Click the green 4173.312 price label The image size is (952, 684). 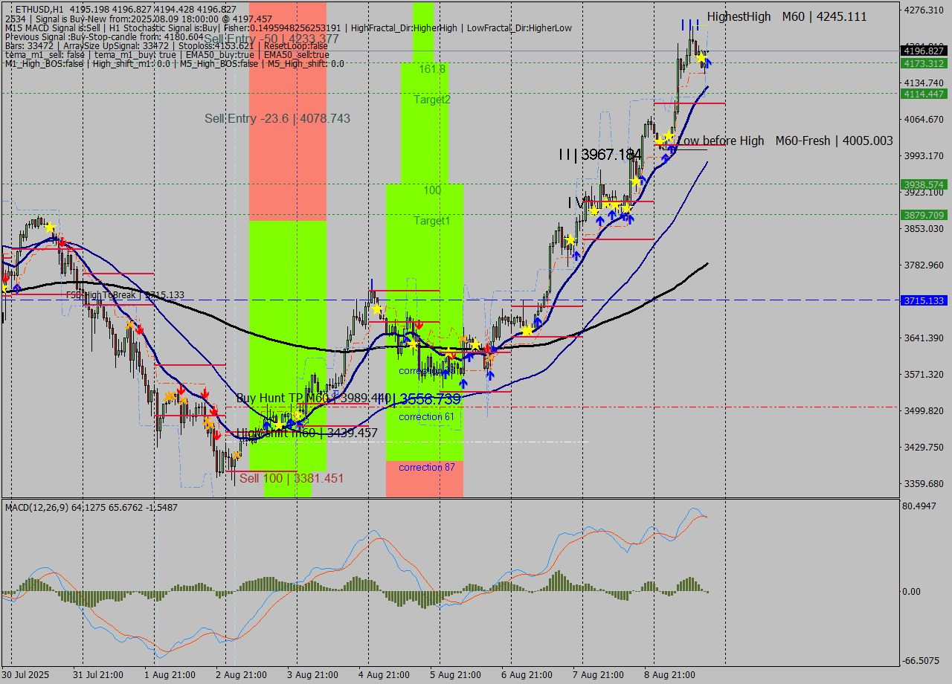click(x=922, y=64)
